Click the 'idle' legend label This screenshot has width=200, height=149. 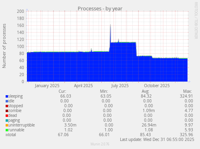(11, 101)
